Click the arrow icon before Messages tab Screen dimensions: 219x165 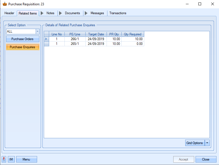coord(86,13)
